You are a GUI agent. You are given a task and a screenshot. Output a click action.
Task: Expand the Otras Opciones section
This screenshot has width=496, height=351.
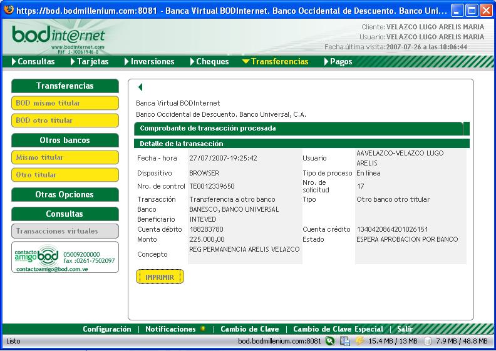point(65,195)
